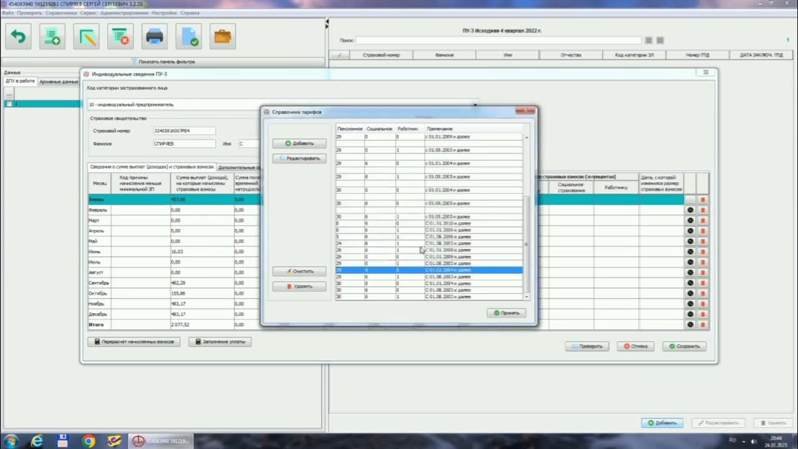798x449 pixels.
Task: Open Google Chrome from the taskbar
Action: (89, 441)
